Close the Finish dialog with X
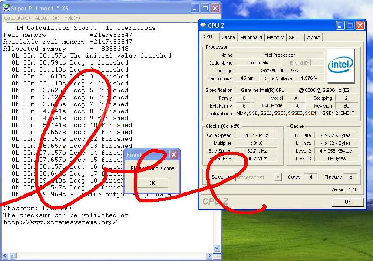373x261 pixels. (174, 155)
